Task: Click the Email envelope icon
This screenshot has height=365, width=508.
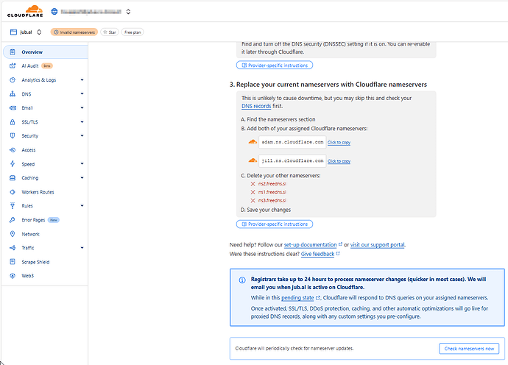Action: click(13, 108)
